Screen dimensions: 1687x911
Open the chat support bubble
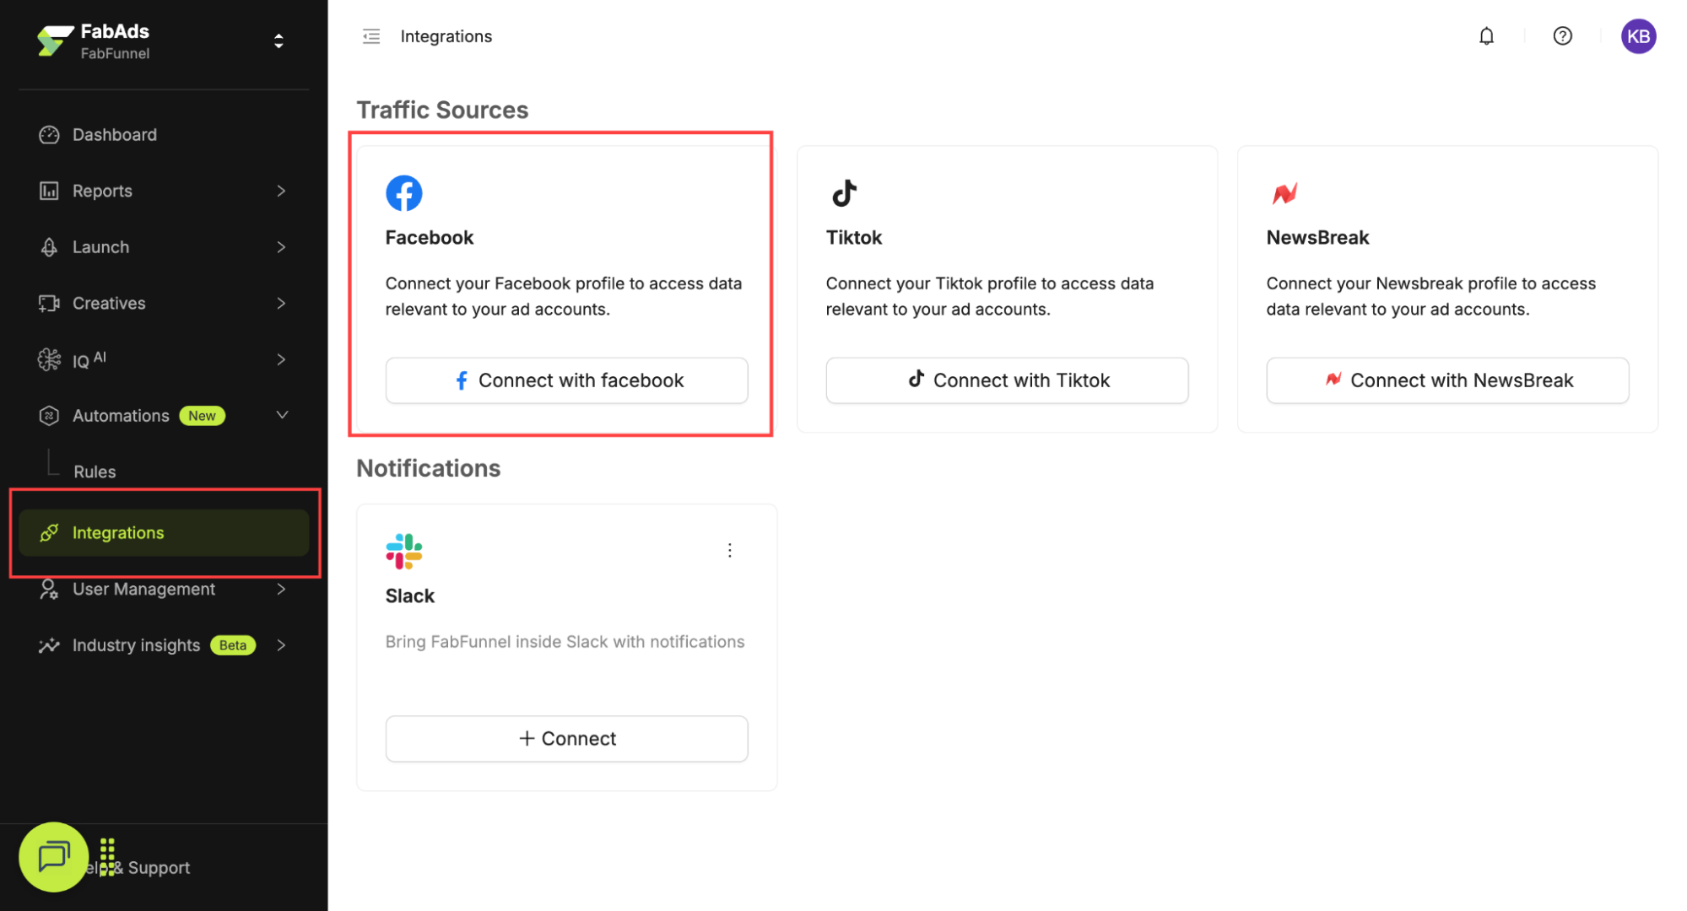[x=53, y=856]
